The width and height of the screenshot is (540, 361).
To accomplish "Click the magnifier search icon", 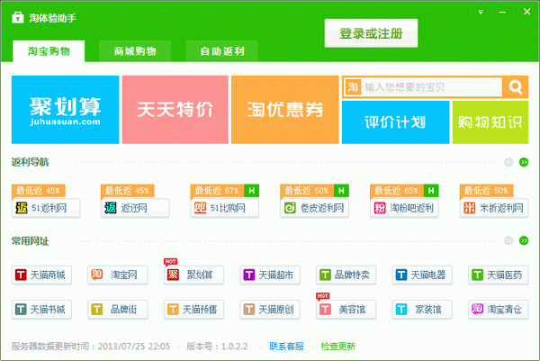I will pyautogui.click(x=515, y=87).
